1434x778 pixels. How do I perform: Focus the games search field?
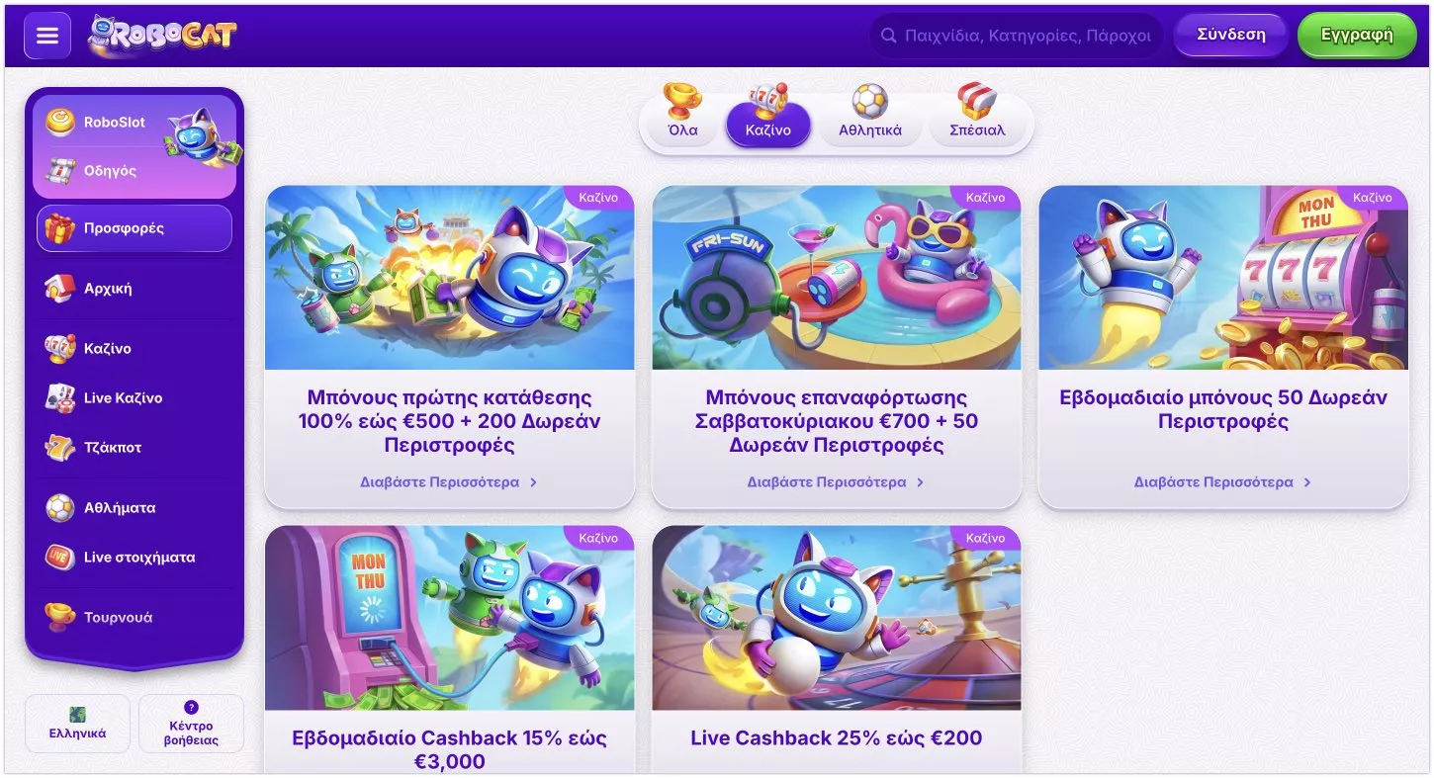1017,36
